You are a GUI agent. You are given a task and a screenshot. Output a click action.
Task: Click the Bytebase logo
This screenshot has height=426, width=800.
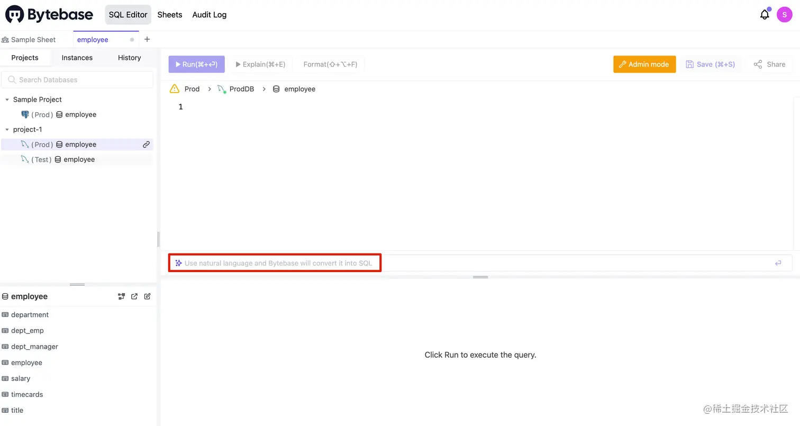[x=49, y=15]
